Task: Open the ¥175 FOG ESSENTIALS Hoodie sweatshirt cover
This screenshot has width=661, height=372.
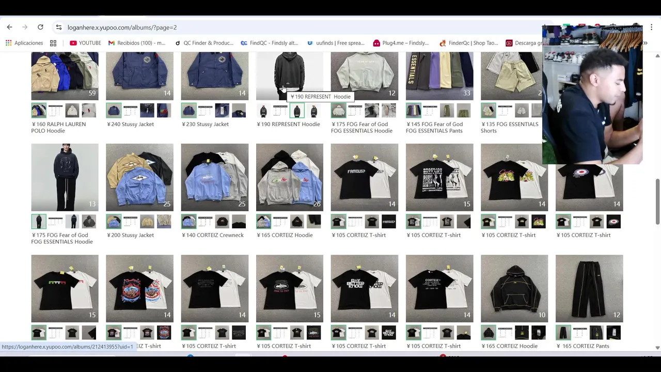Action: 364,76
